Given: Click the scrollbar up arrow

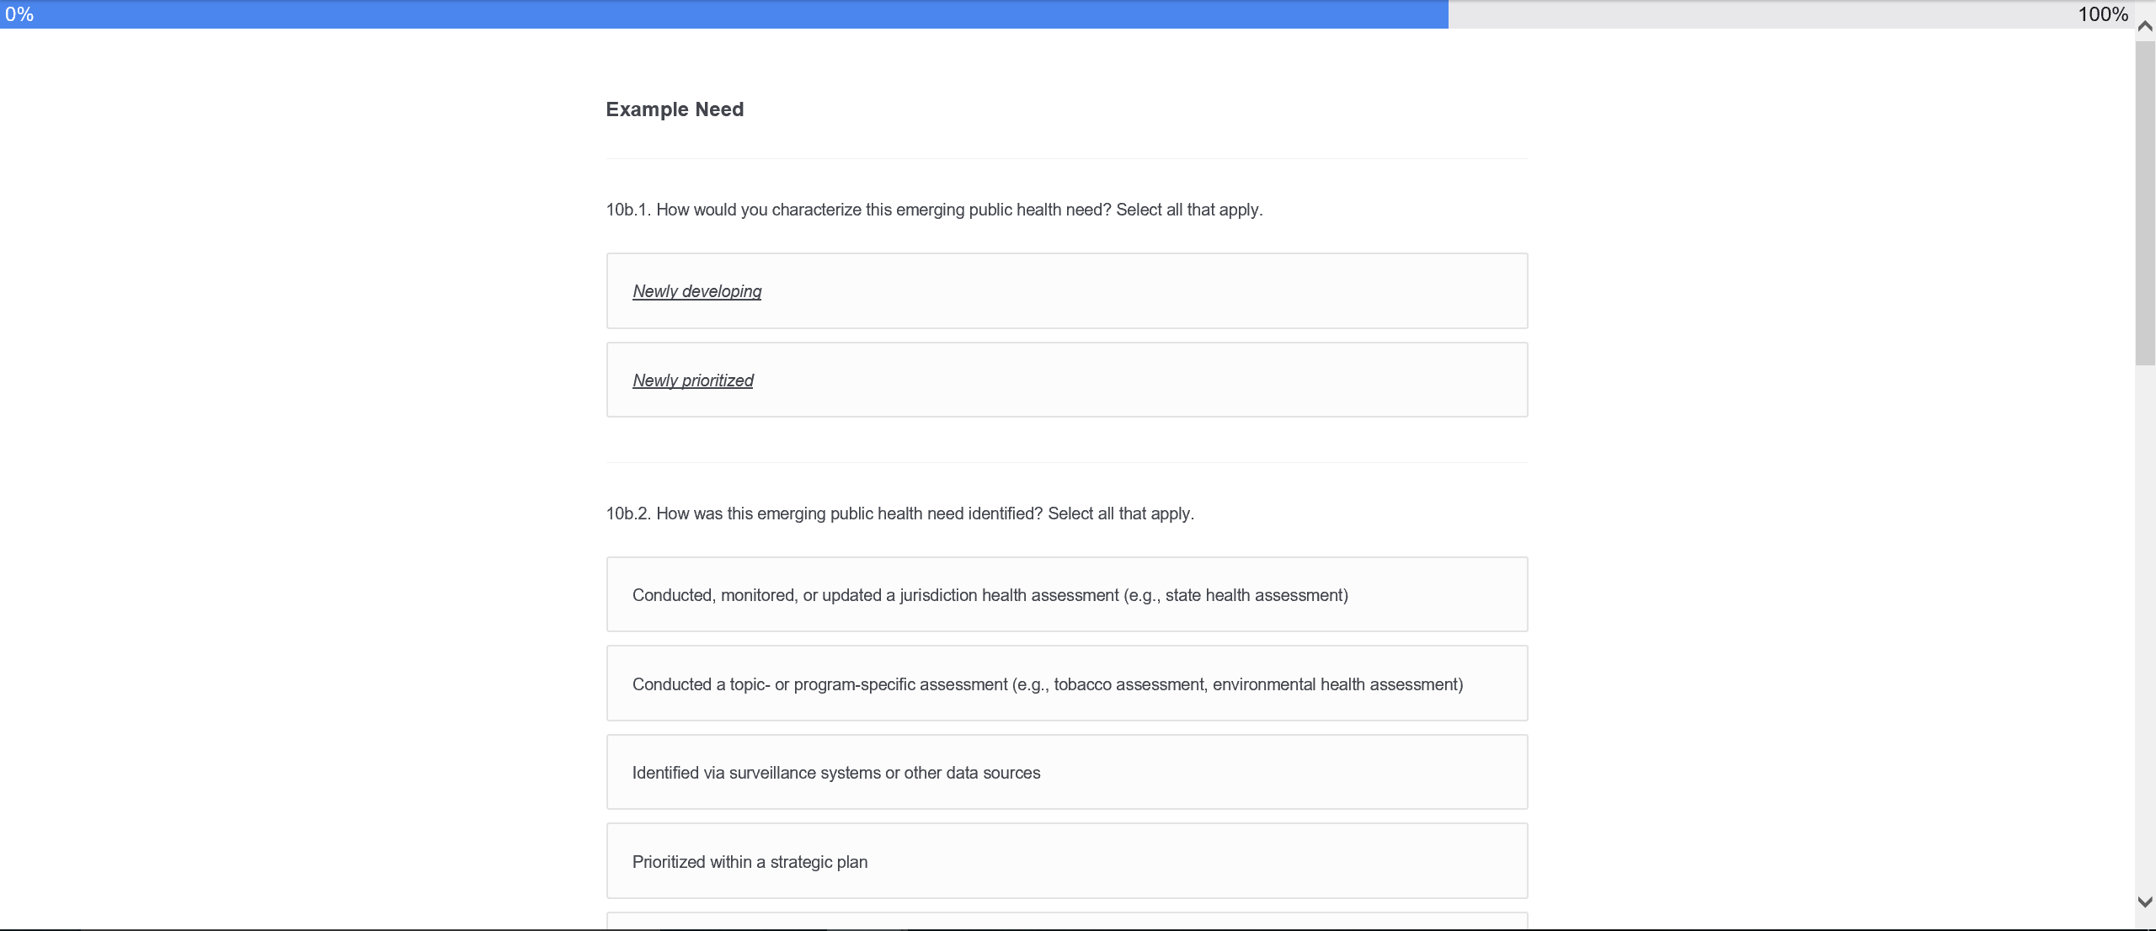Looking at the screenshot, I should (x=2145, y=27).
